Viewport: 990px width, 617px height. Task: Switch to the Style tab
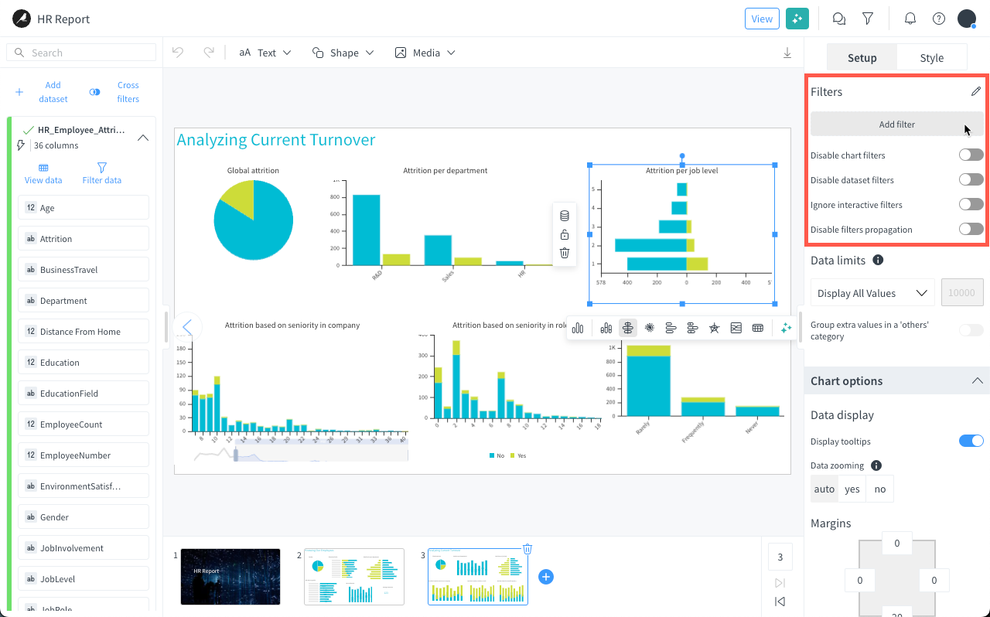[x=931, y=58]
